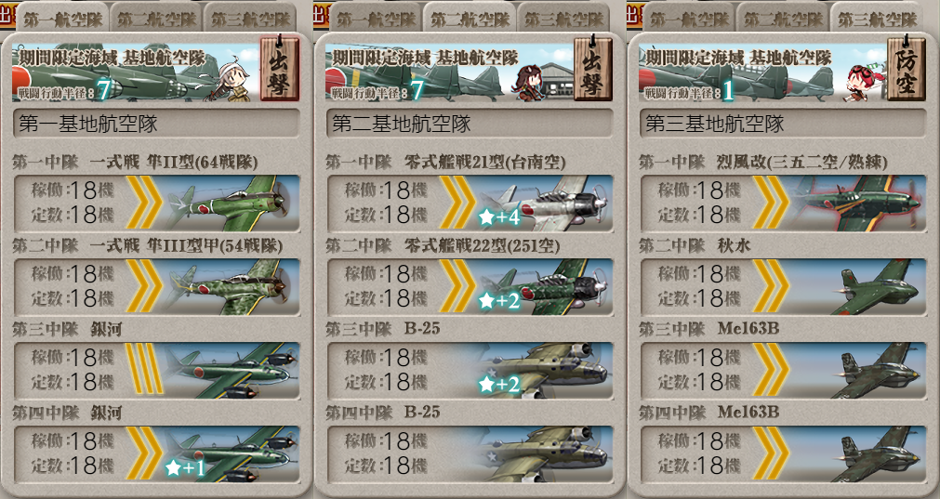Open the 第二航空隊 tab in the right panel
The image size is (940, 499).
783,19
